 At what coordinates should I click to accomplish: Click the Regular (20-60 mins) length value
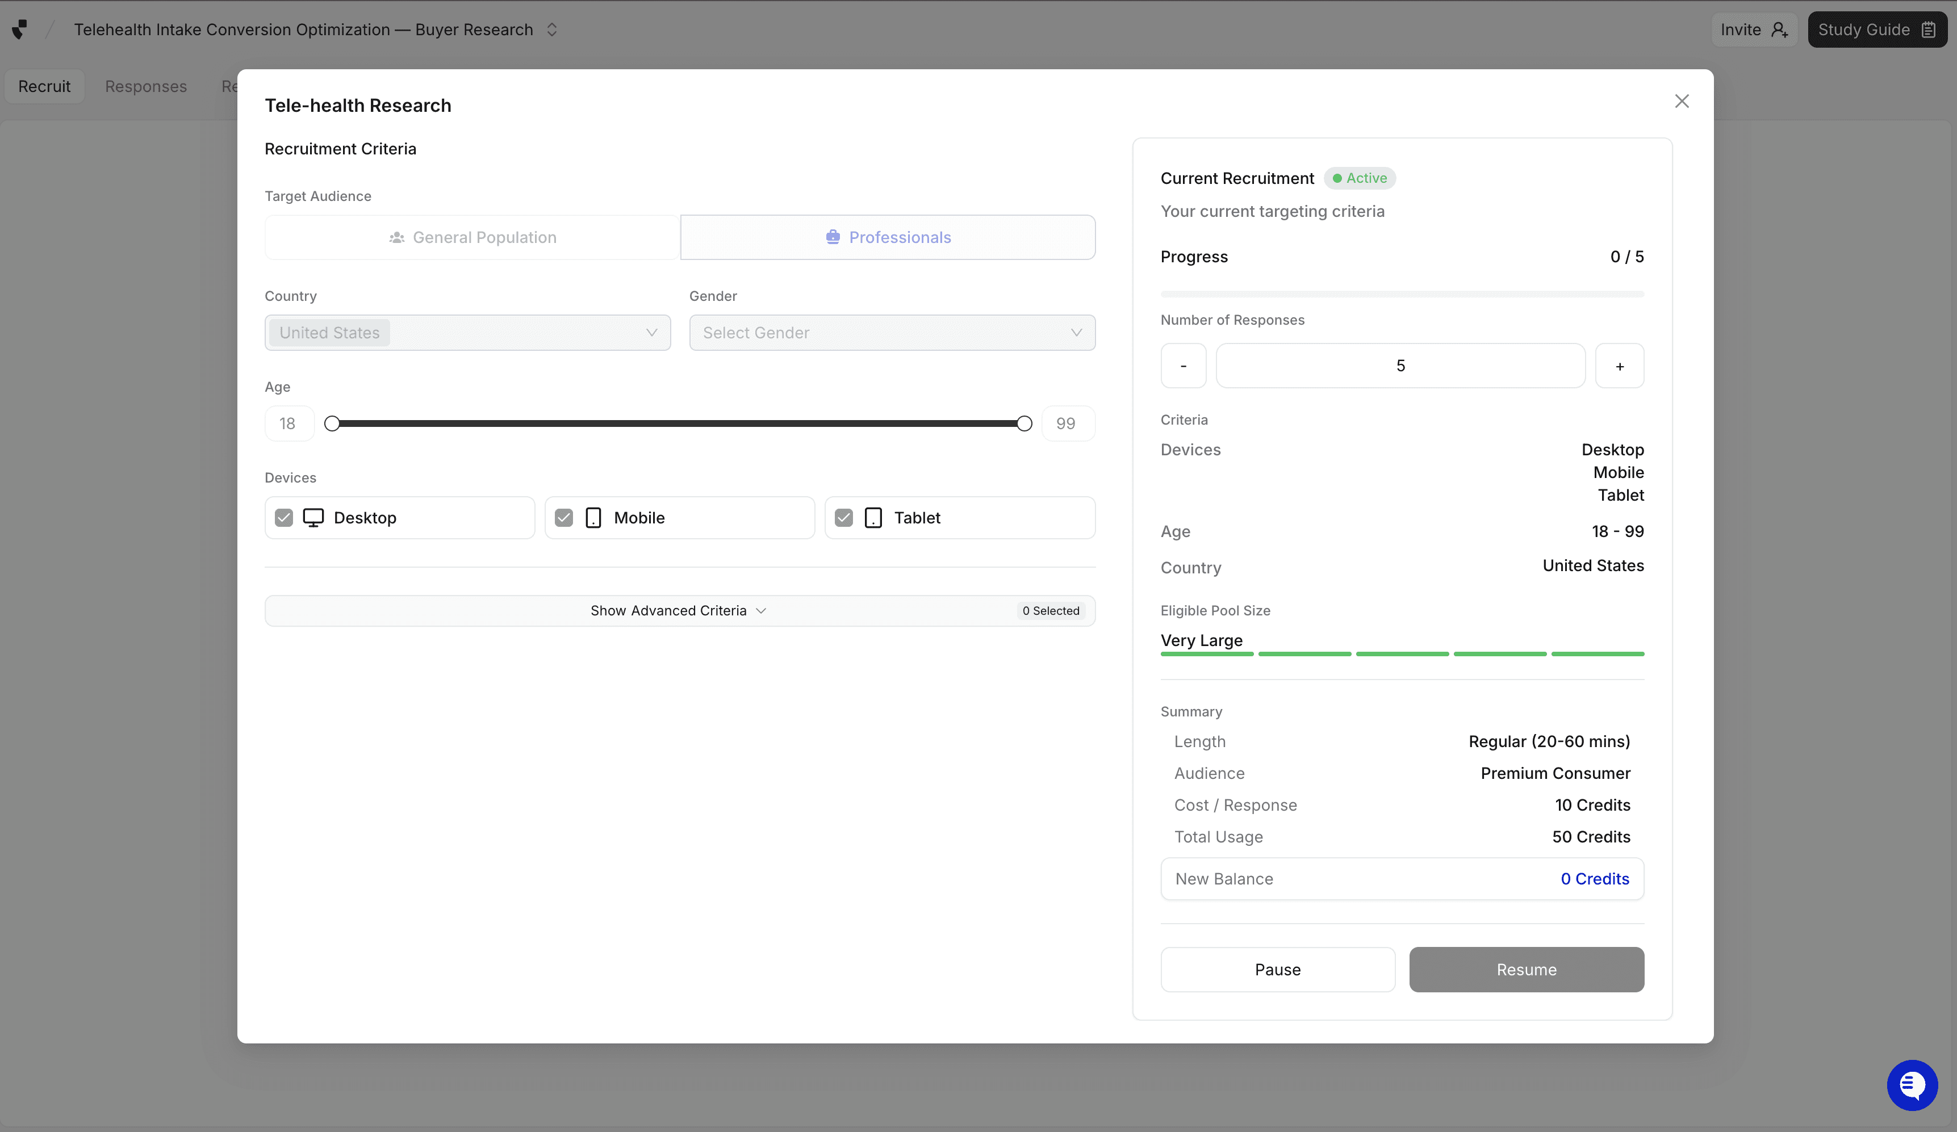click(x=1549, y=741)
